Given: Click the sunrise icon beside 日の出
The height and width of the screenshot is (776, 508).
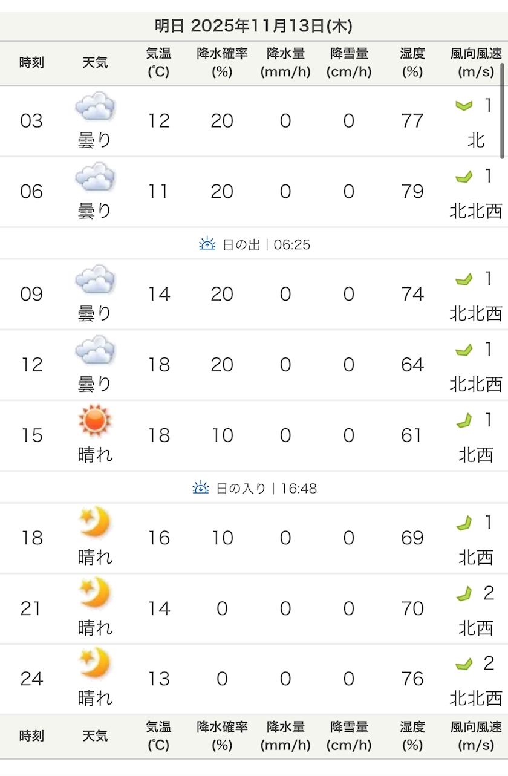Looking at the screenshot, I should [207, 244].
